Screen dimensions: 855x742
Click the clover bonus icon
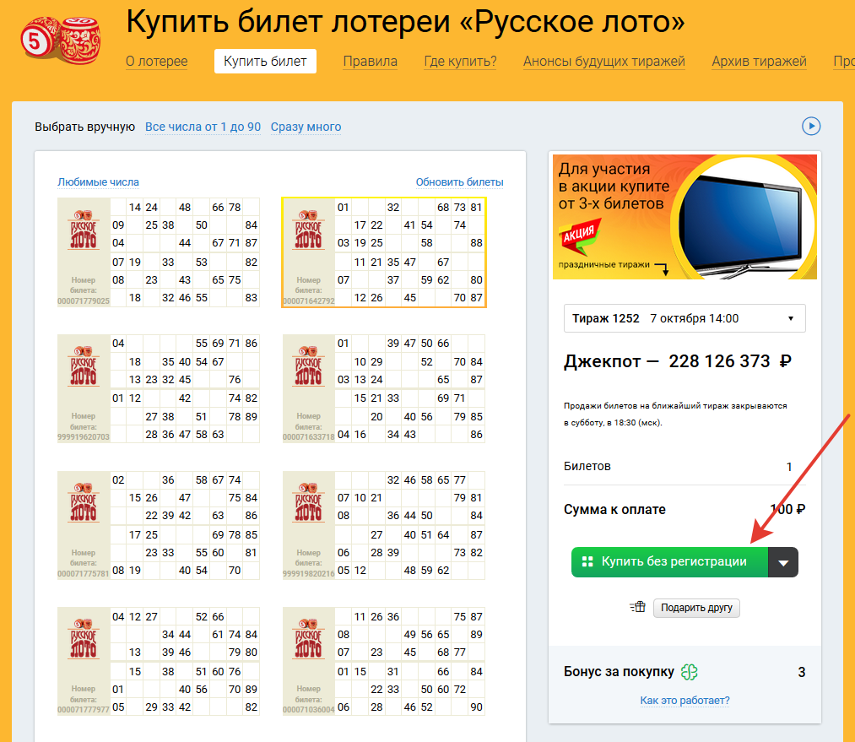[690, 672]
